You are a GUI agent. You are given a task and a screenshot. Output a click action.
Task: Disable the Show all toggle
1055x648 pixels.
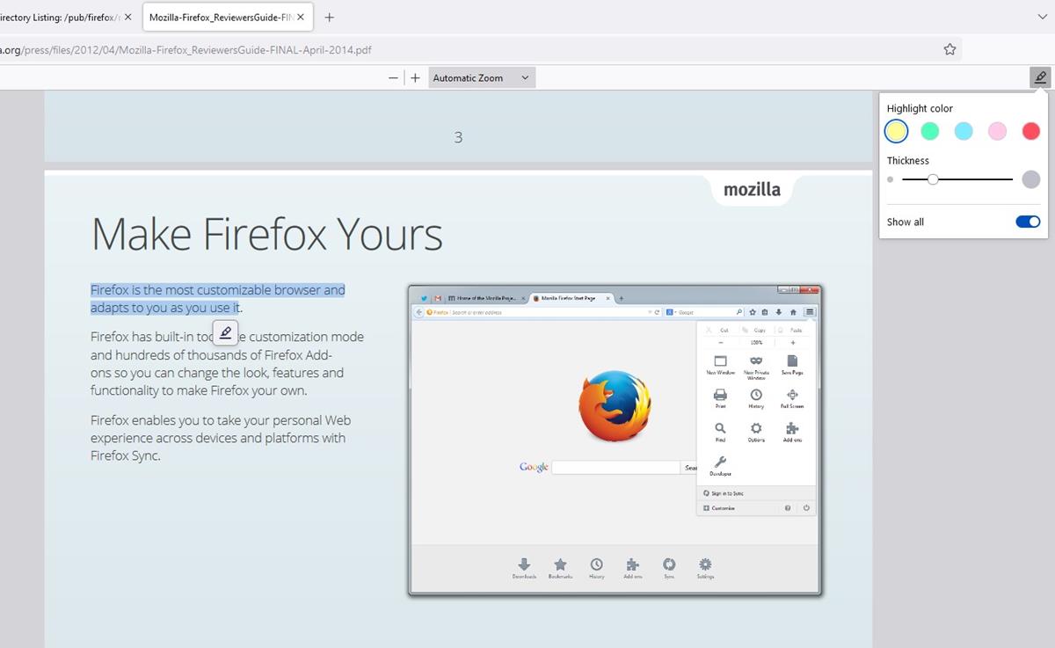[1026, 222]
